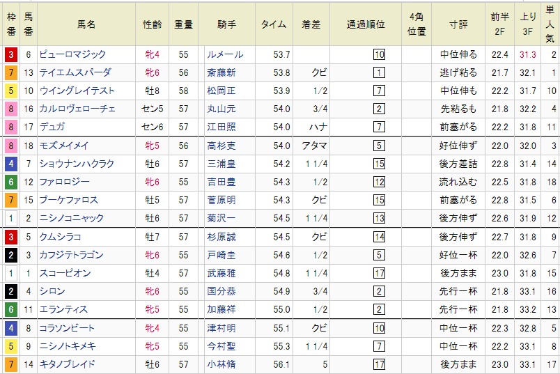The height and width of the screenshot is (374, 560).
Task: Sort by タイム column header
Action: [273, 24]
